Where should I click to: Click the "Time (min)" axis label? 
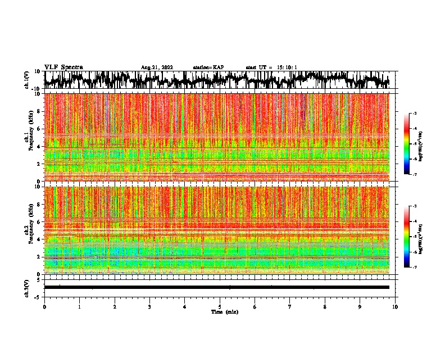pyautogui.click(x=225, y=312)
